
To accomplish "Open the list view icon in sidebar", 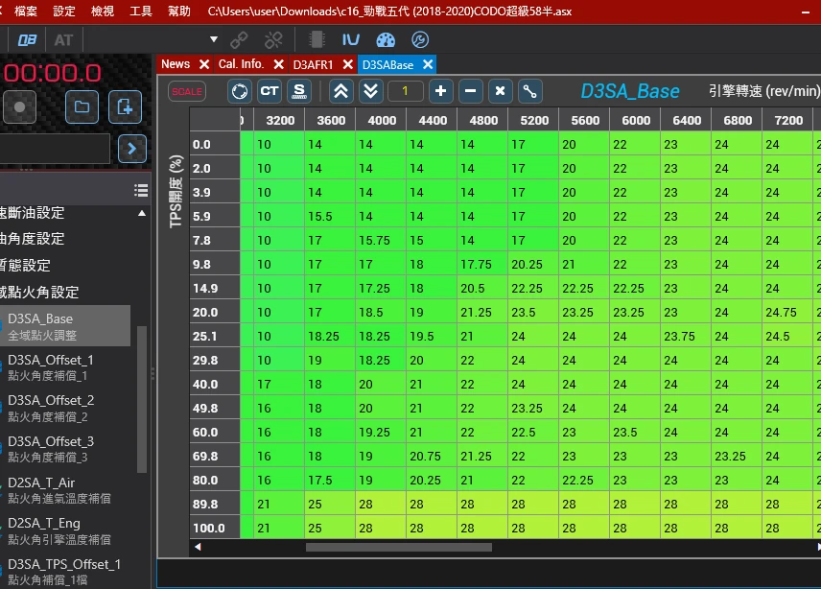I will [141, 191].
